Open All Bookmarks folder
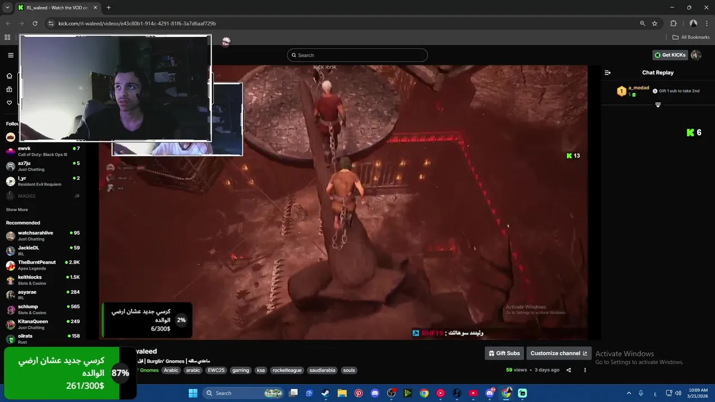The height and width of the screenshot is (402, 715). coord(691,37)
